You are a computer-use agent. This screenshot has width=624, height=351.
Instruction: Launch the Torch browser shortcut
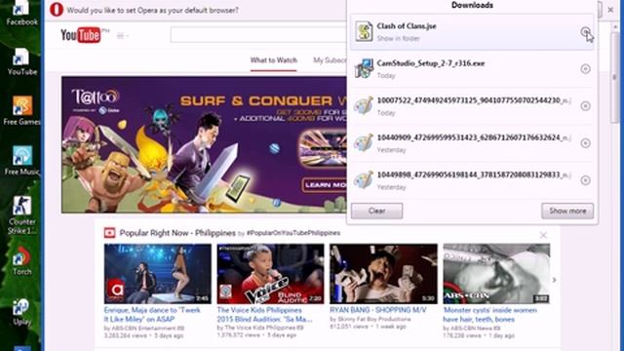(21, 260)
